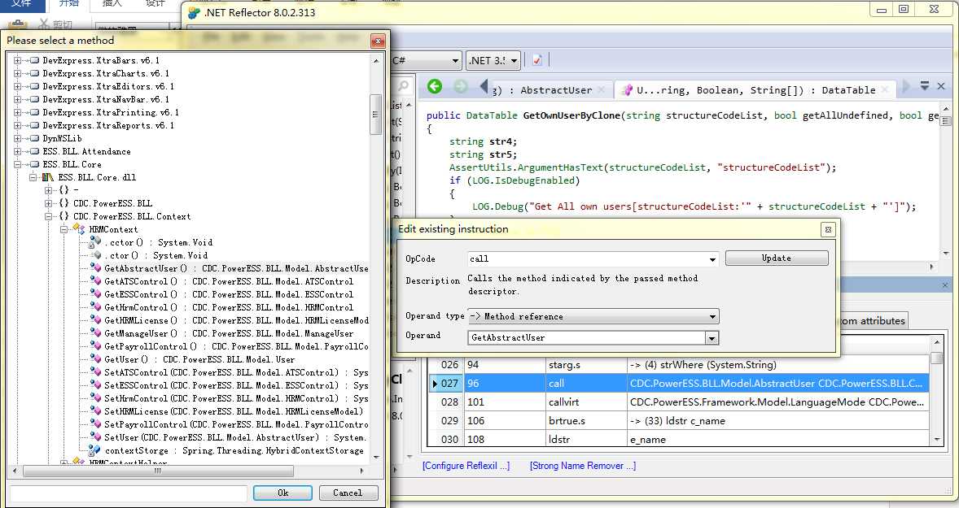Open the OpCode call combo box
959x508 pixels.
pyautogui.click(x=592, y=259)
